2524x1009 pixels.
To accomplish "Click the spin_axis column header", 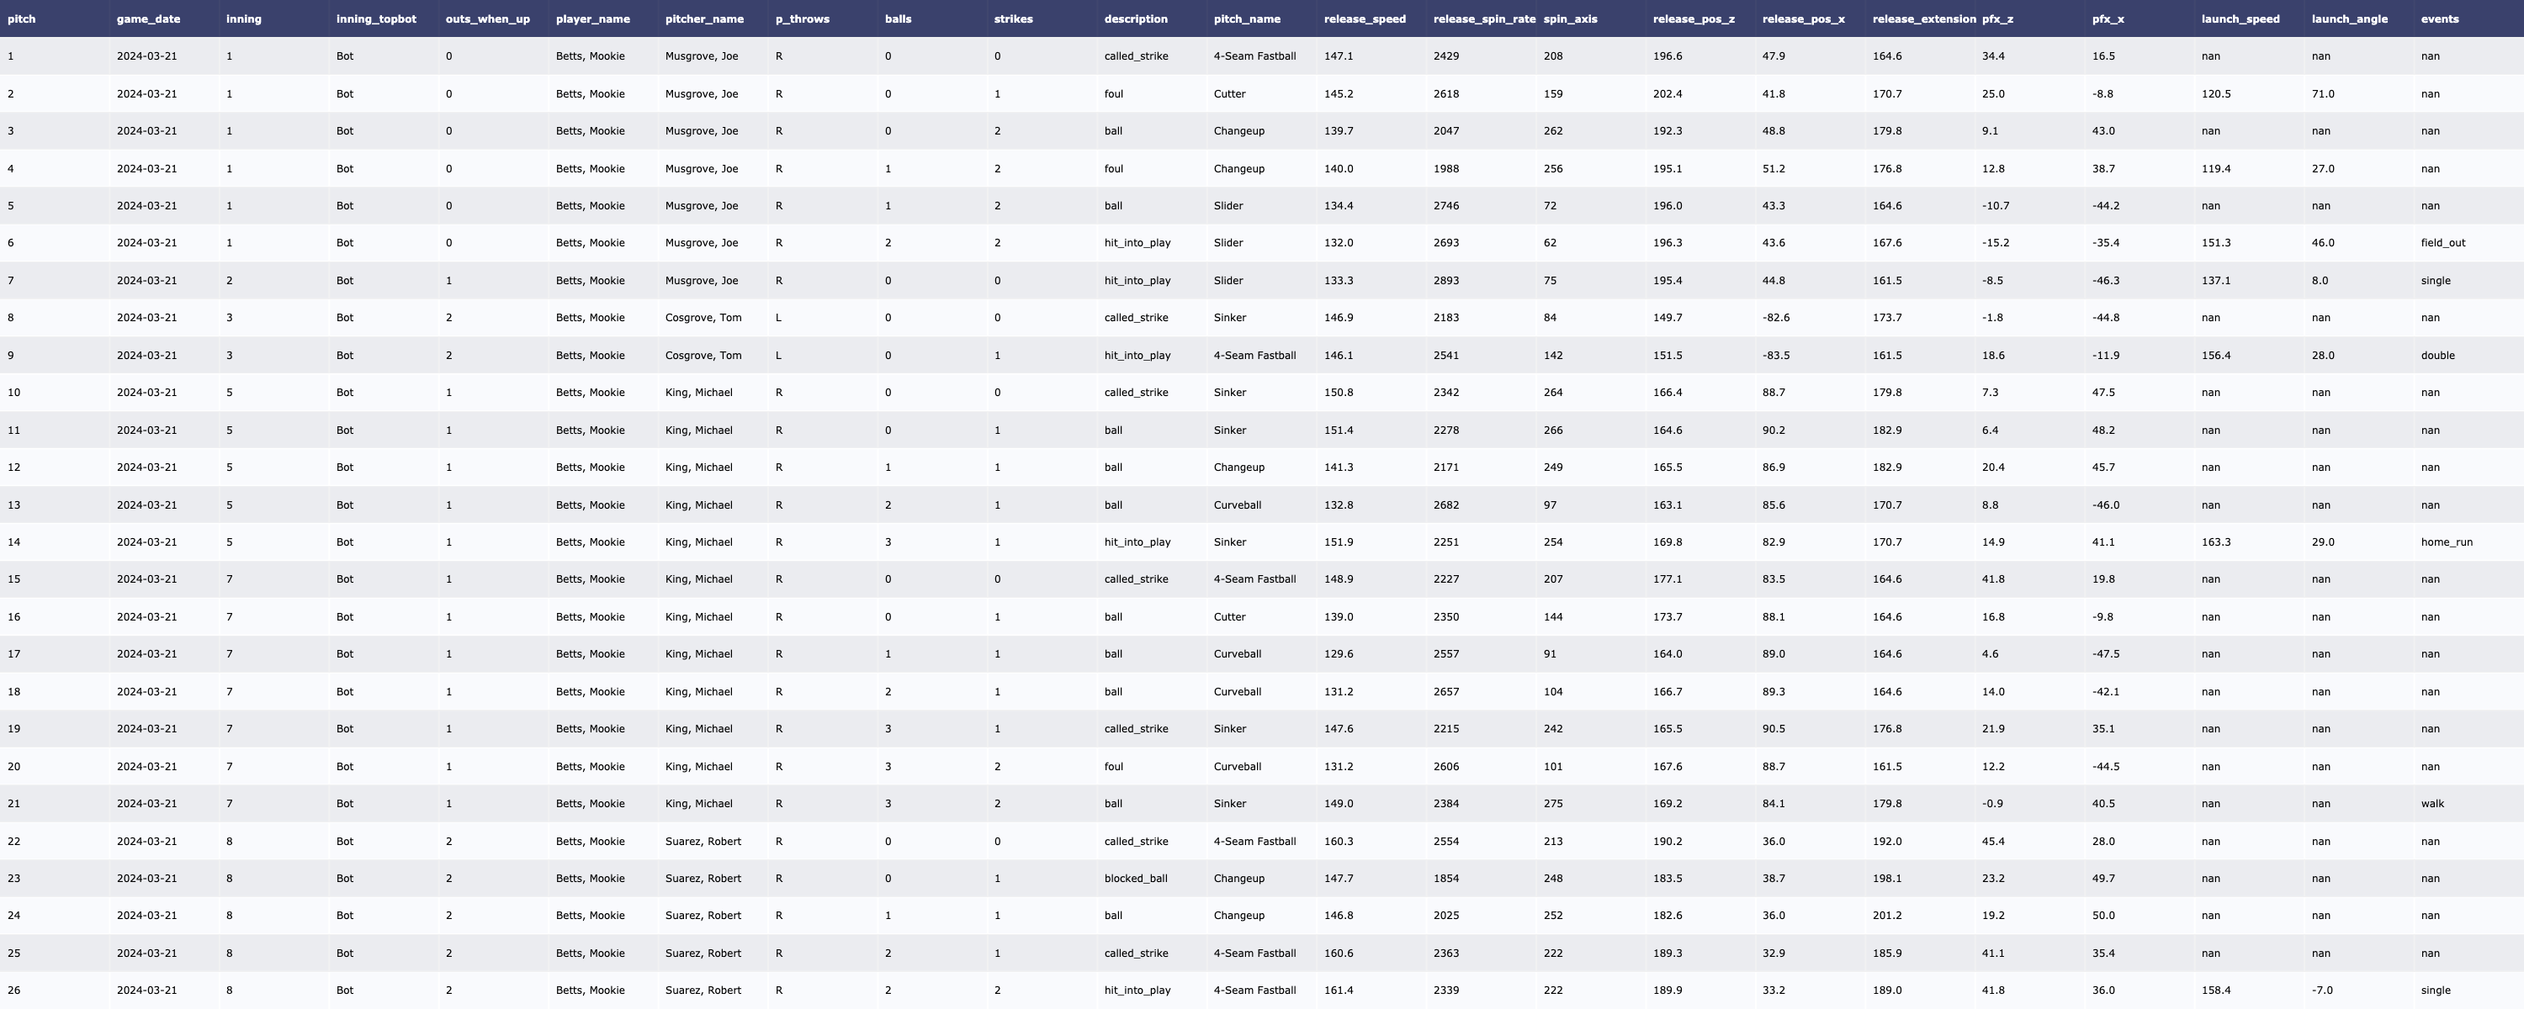I will tap(1570, 18).
